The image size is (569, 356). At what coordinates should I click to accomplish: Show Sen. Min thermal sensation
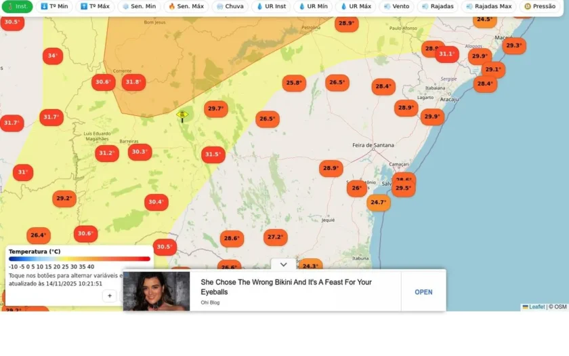[139, 6]
